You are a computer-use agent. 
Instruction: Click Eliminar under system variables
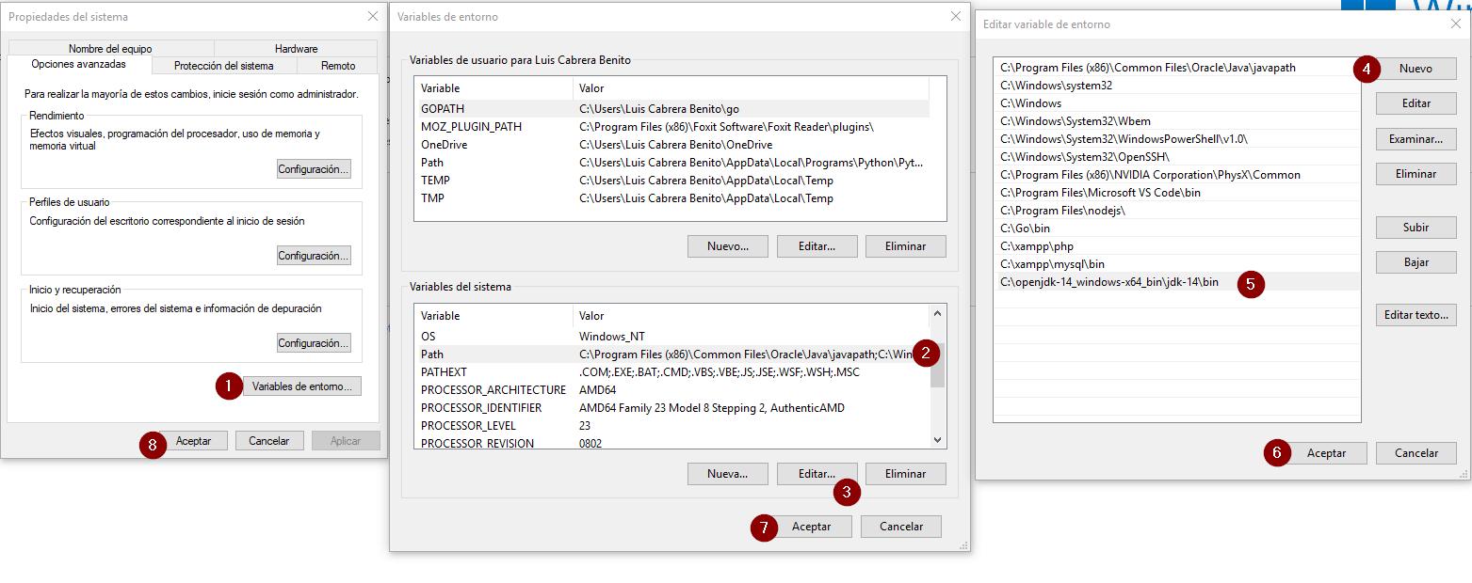click(906, 474)
